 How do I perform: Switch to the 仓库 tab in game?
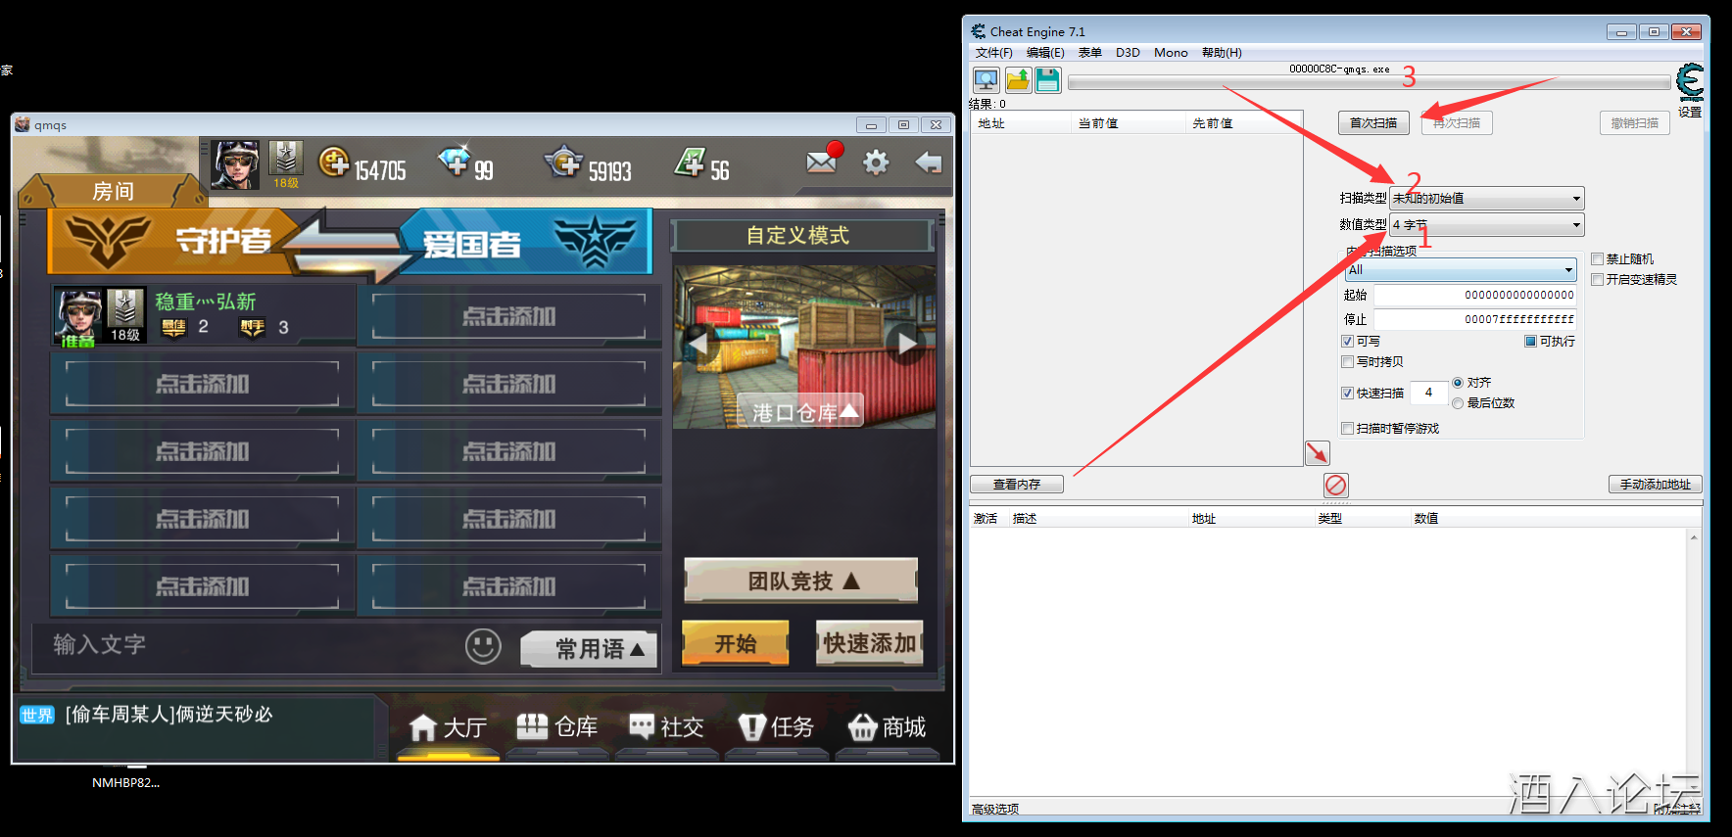pyautogui.click(x=557, y=727)
